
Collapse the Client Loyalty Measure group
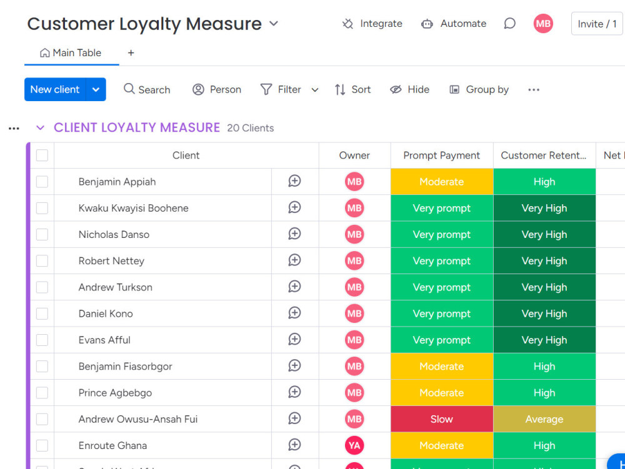point(40,127)
